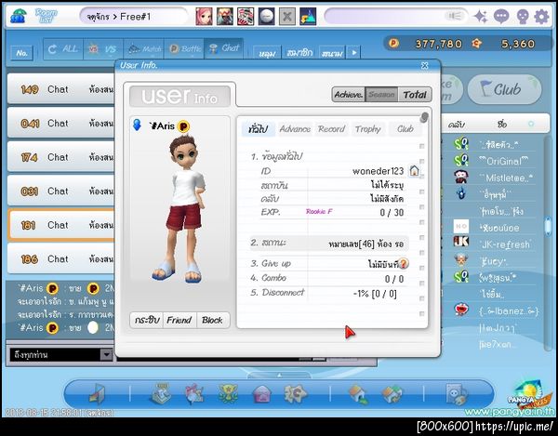Viewport: 558px width, 436px height.
Task: Select the ALL room filter tab
Action: coord(63,48)
